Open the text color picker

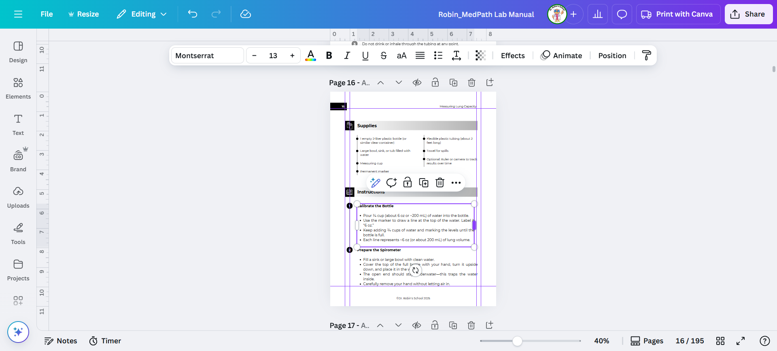click(x=310, y=56)
